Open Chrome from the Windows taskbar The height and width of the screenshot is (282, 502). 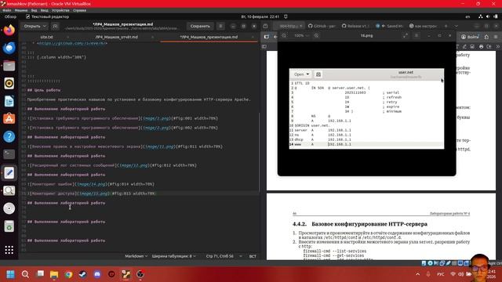(68, 274)
